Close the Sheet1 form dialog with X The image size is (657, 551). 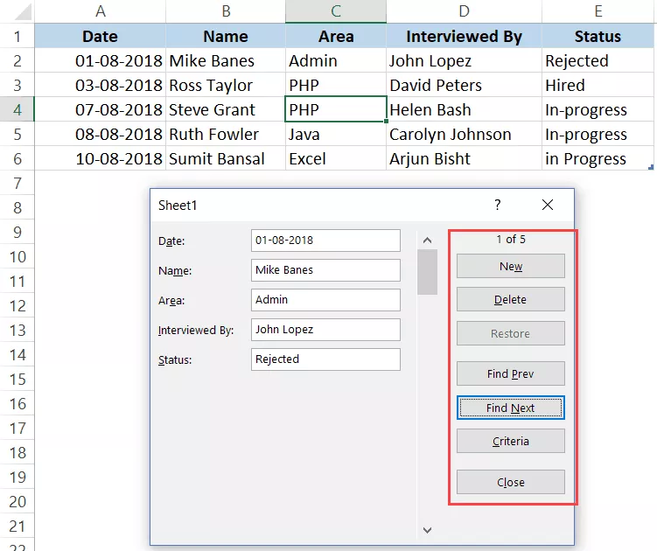548,205
